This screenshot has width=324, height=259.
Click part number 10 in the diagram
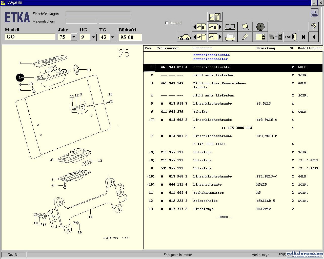(x=110, y=94)
